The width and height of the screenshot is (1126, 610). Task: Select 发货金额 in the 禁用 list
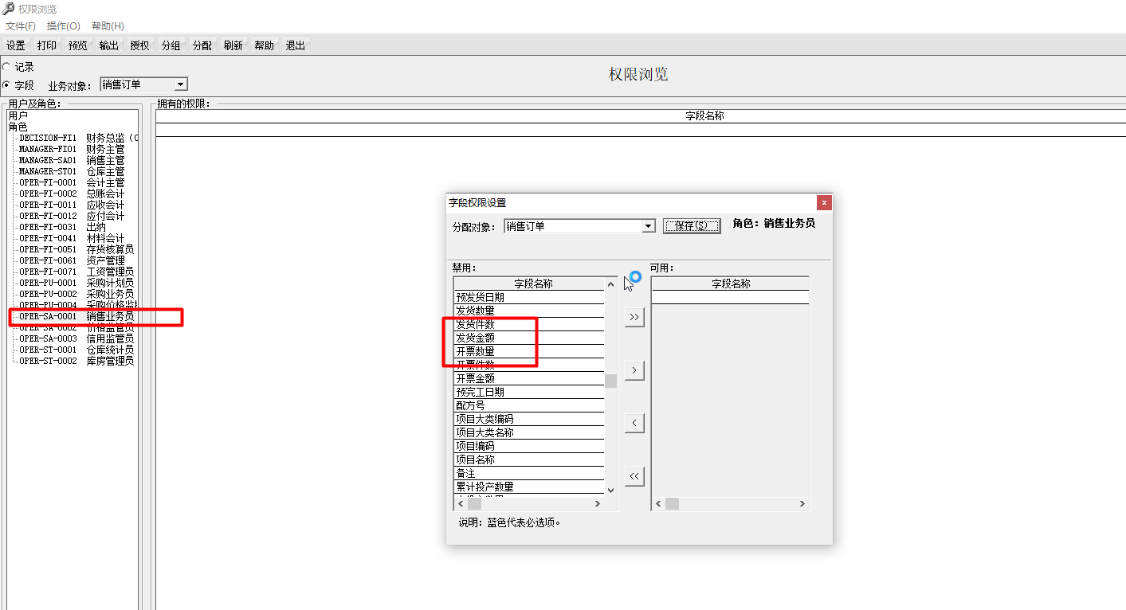529,338
